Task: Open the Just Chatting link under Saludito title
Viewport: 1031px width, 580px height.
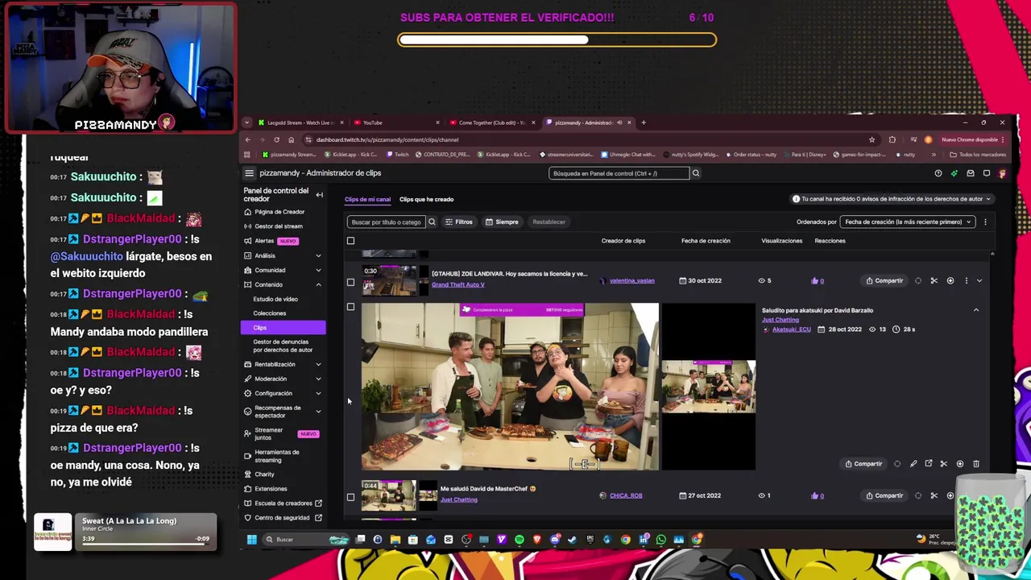Action: (780, 320)
